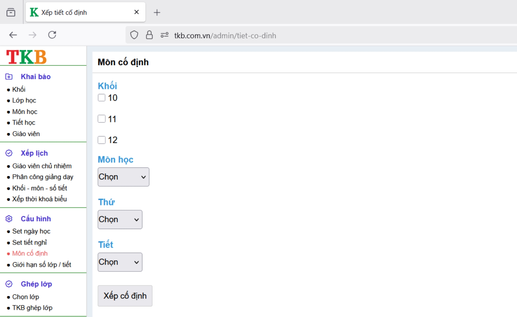Click the browser address bar URL
Viewport: 517px width, 317px height.
pyautogui.click(x=225, y=36)
